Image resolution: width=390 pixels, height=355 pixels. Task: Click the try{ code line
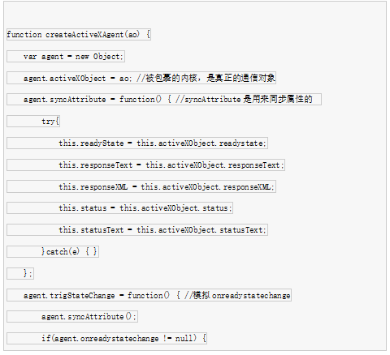tap(33, 122)
